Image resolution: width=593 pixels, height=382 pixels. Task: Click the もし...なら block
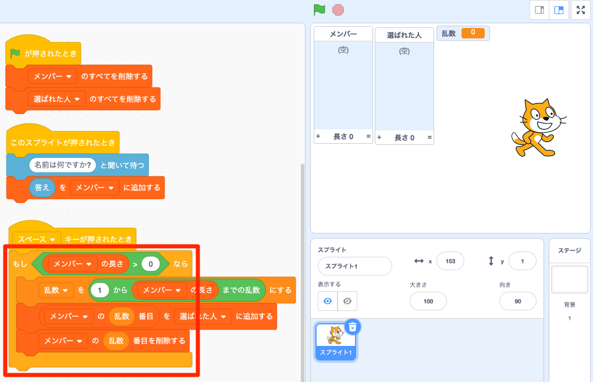[x=20, y=264]
